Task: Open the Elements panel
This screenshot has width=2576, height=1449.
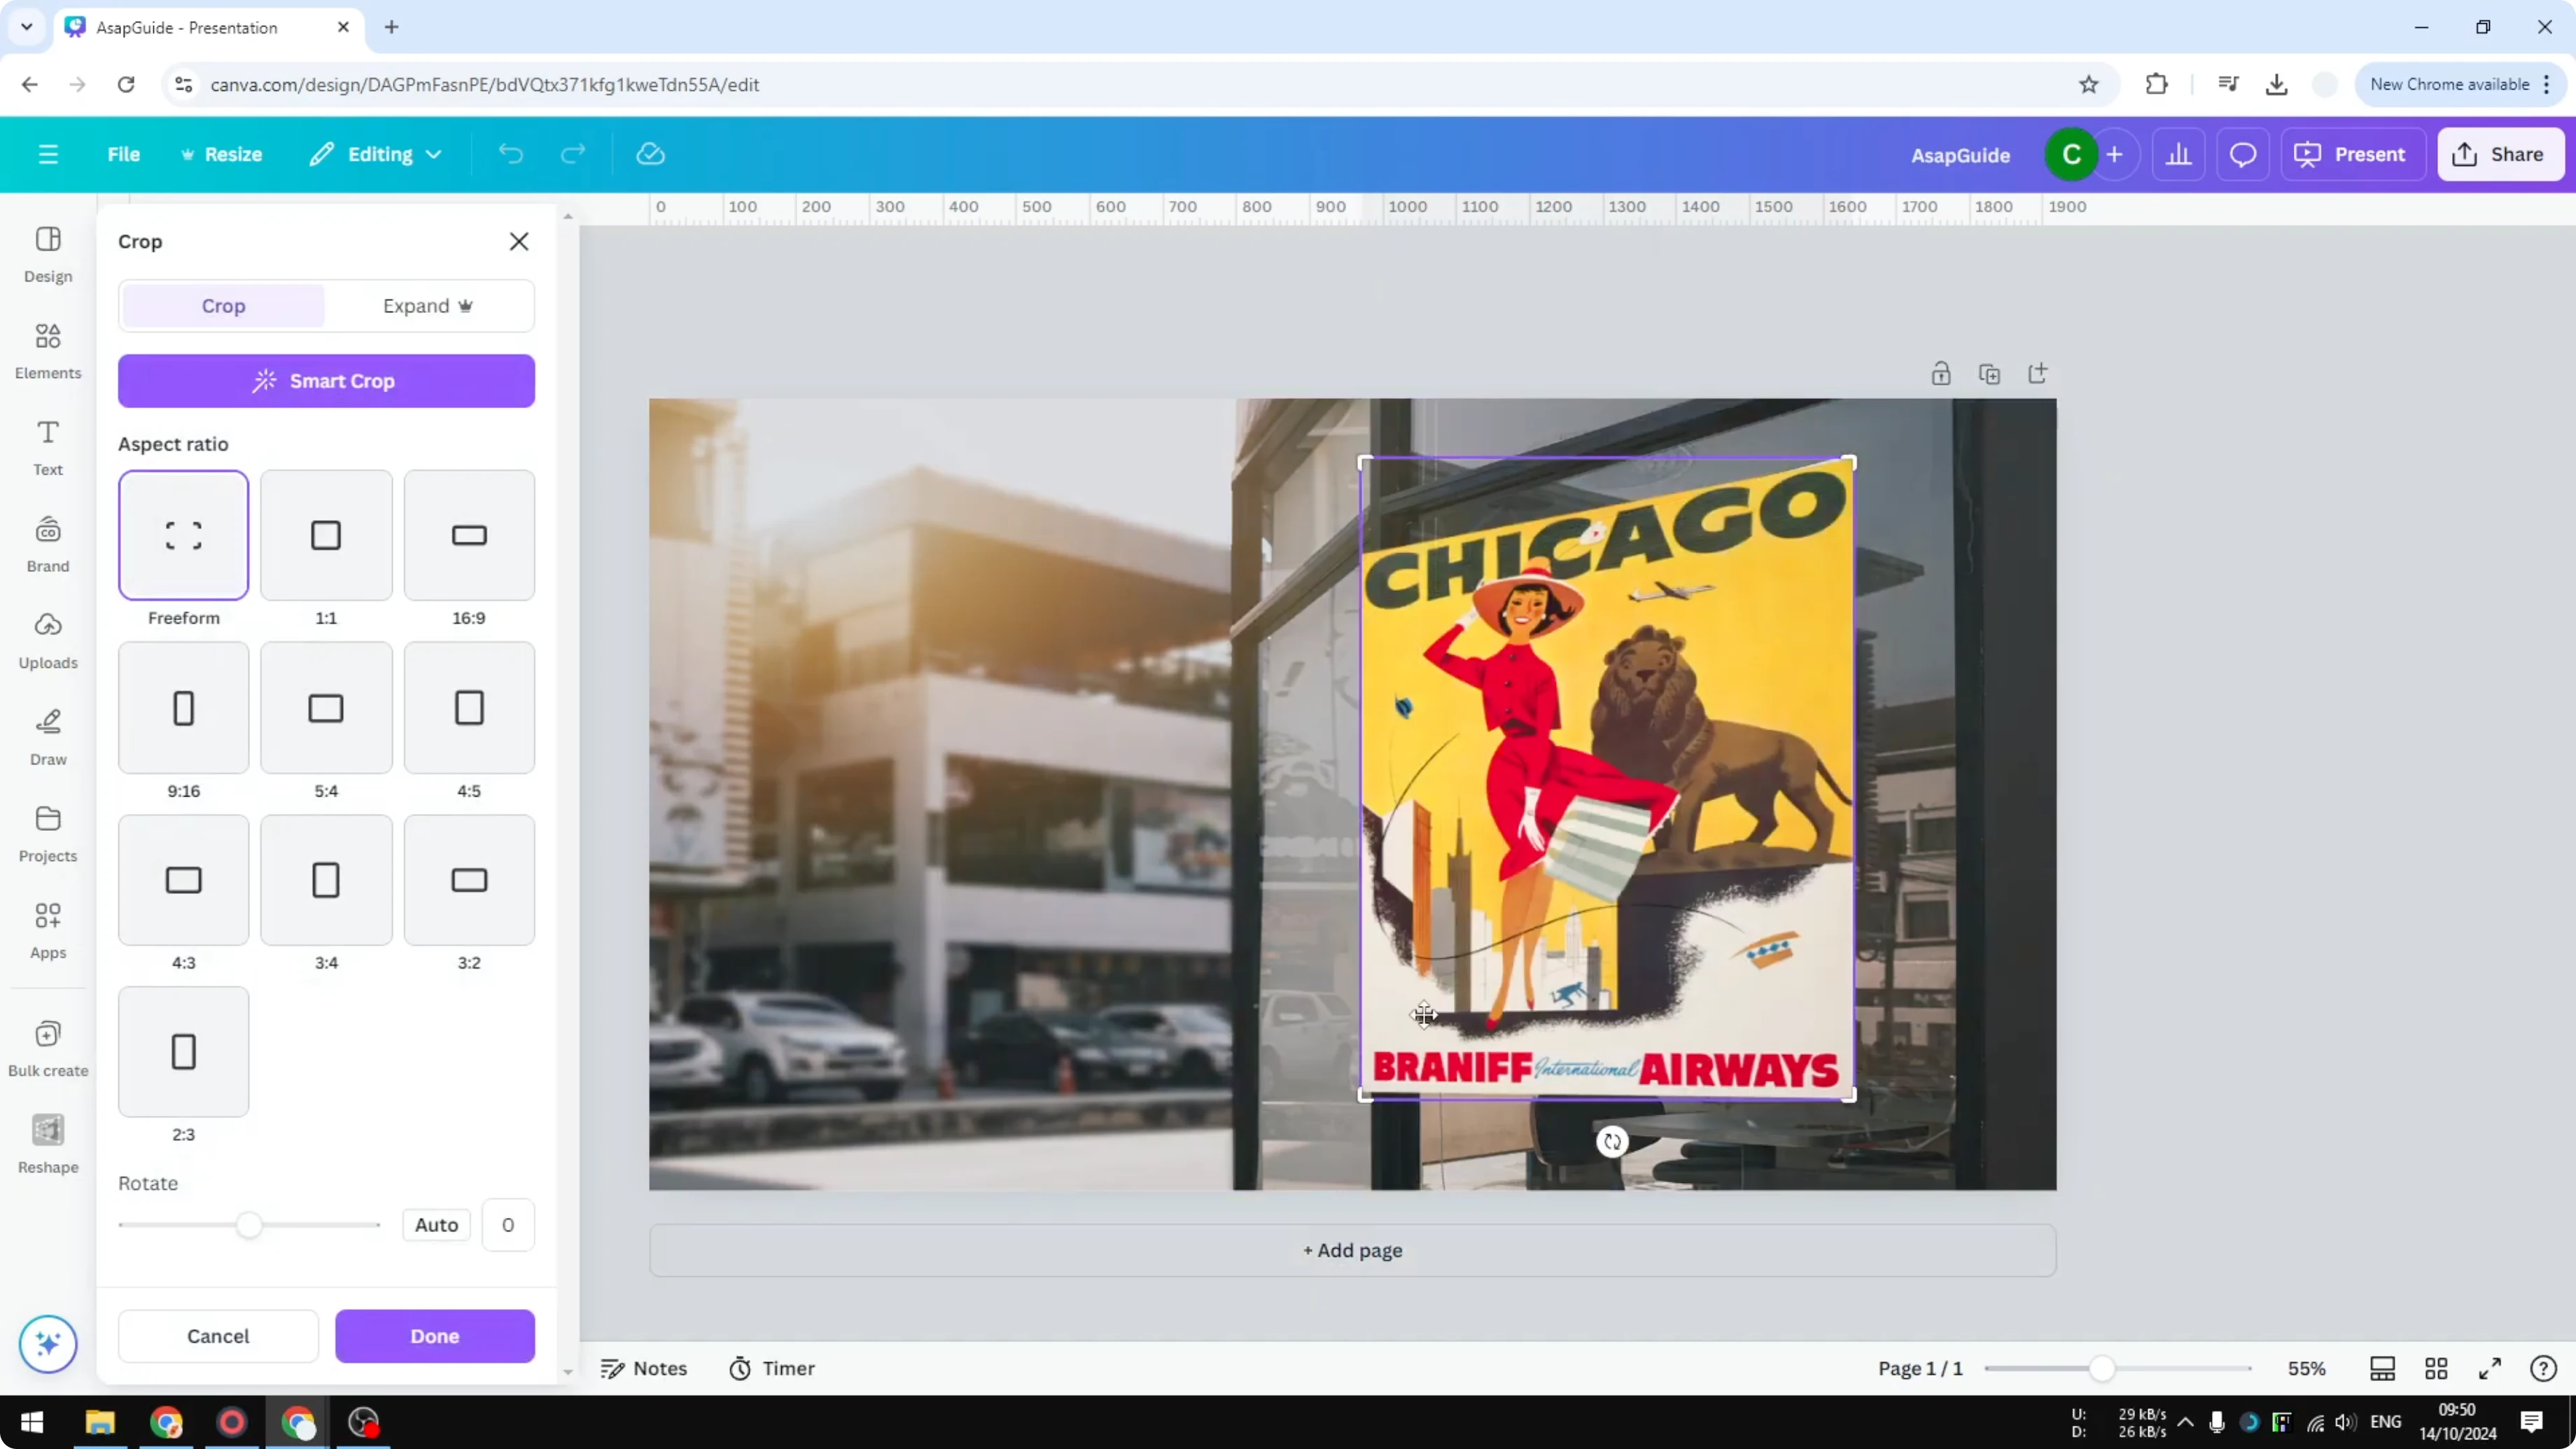Action: tap(47, 349)
